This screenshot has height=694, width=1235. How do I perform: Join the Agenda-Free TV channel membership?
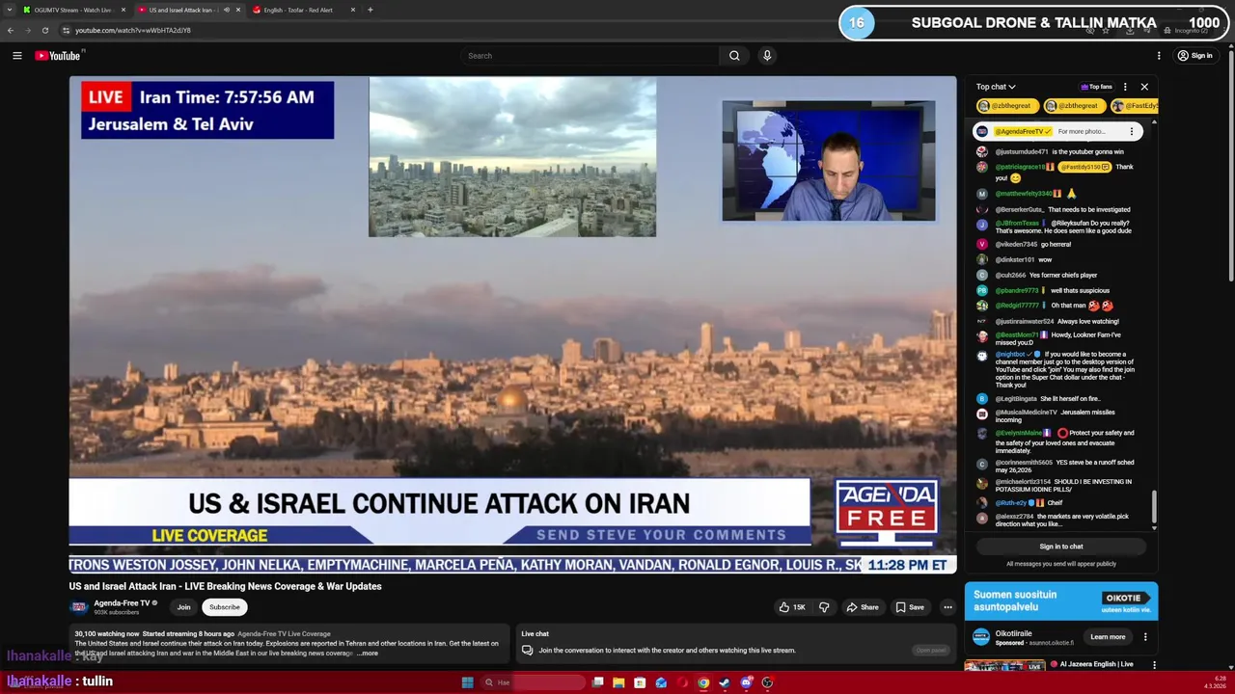tap(183, 607)
